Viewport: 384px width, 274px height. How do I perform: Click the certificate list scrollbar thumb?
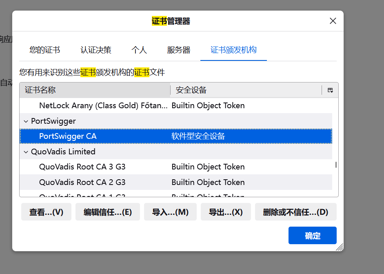tap(336, 165)
